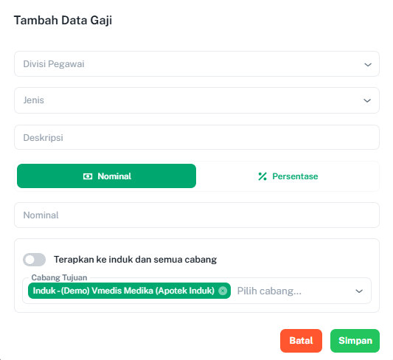
Task: Expand the Cabang Tujuan chevron
Action: 359,291
